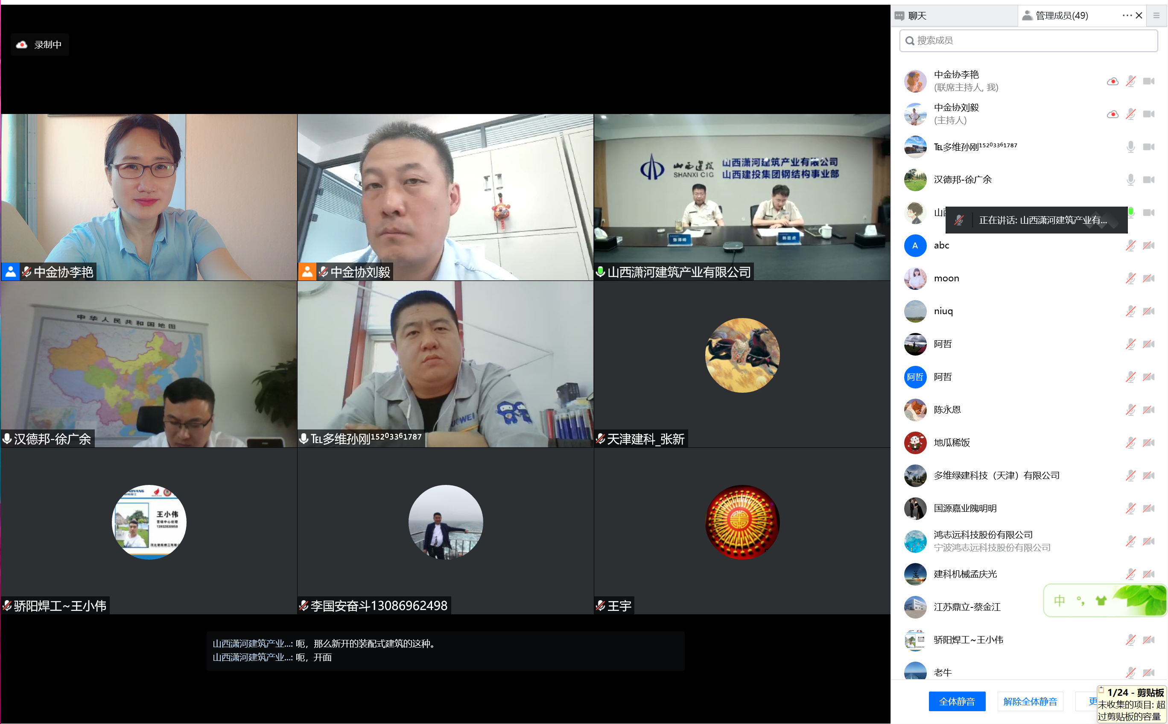
Task: Click the microphone icon for 鸿志远科技股份有限公司
Action: point(1130,541)
